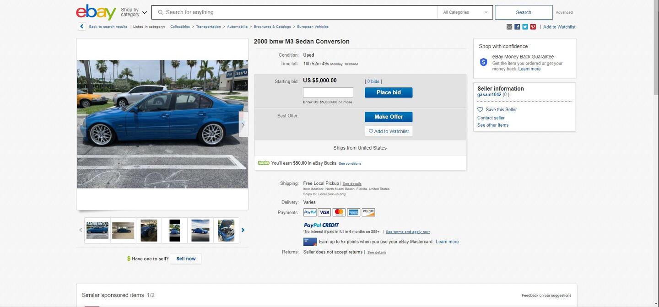Focus the Search for anything field
The height and width of the screenshot is (307, 659).
295,12
